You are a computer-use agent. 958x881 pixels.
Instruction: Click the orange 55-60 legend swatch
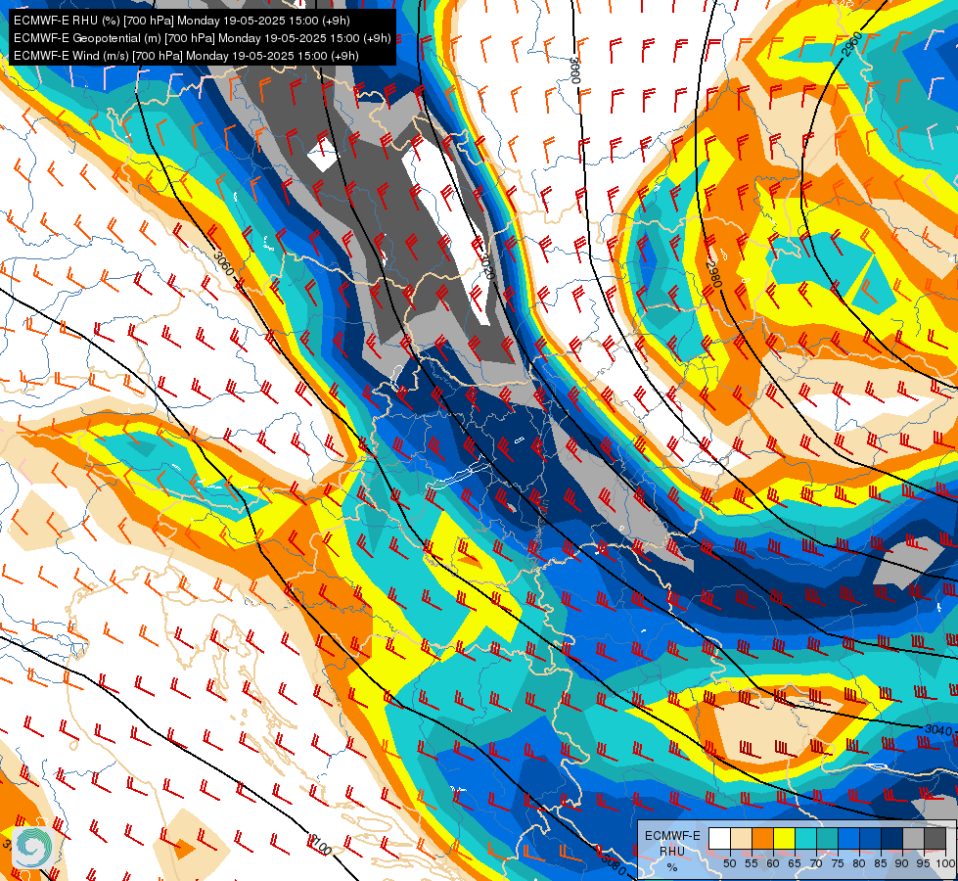(762, 838)
